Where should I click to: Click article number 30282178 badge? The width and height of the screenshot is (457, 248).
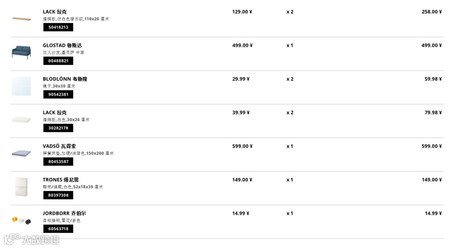coord(58,128)
